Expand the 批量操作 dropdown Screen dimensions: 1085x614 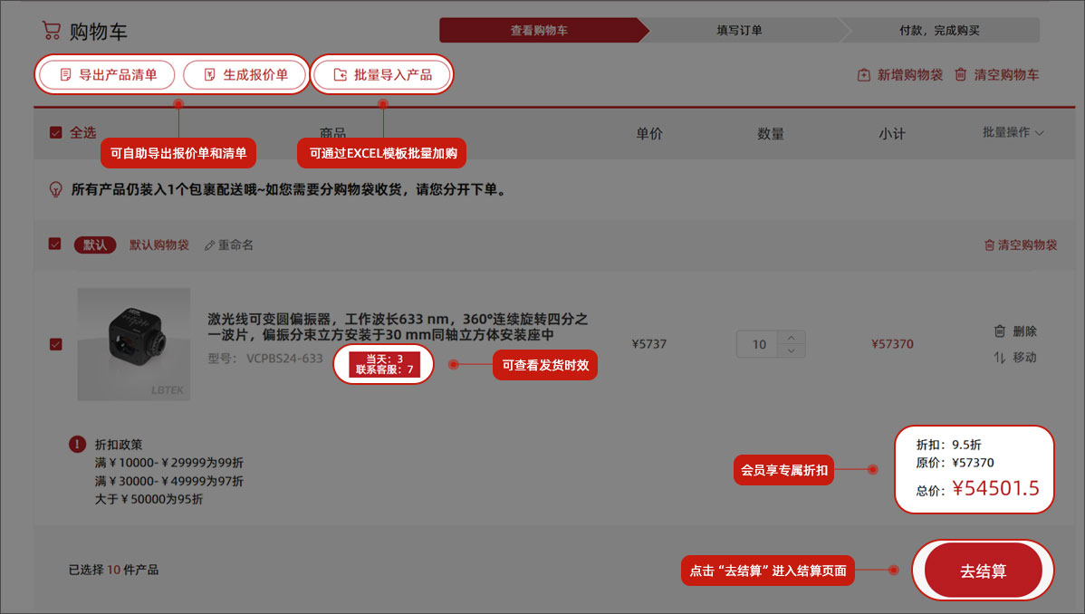coord(1013,133)
